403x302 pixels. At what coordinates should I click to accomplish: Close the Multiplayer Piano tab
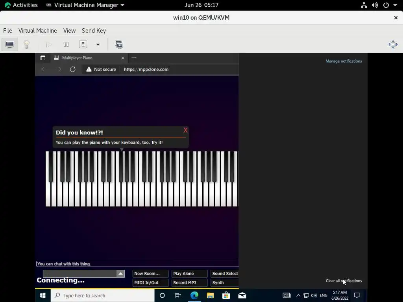pos(123,58)
